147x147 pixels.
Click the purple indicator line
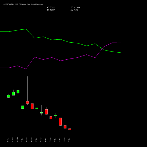(60, 61)
